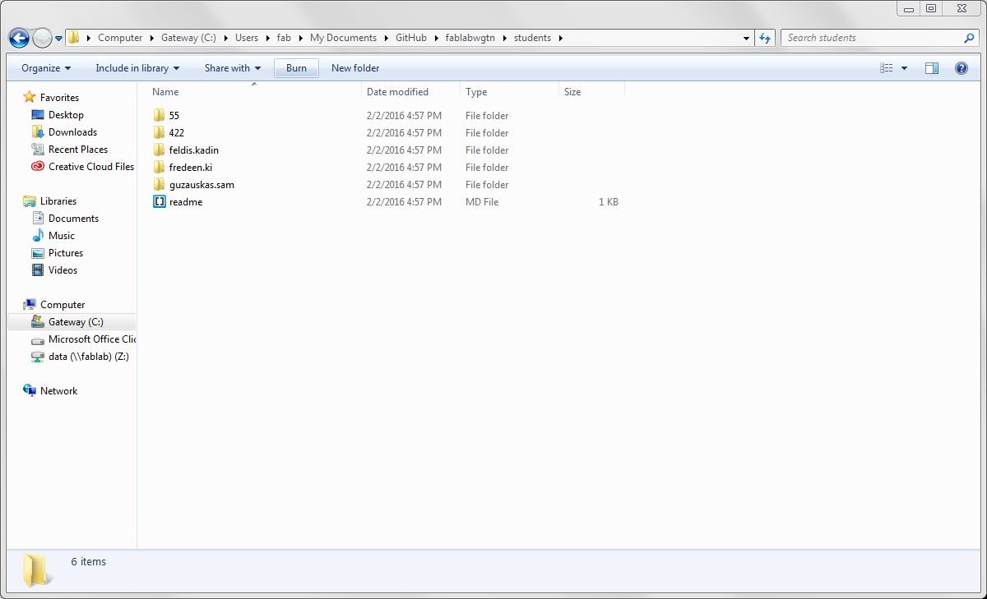
Task: Expand breadcrumb arrow after GitHub
Action: click(x=437, y=38)
